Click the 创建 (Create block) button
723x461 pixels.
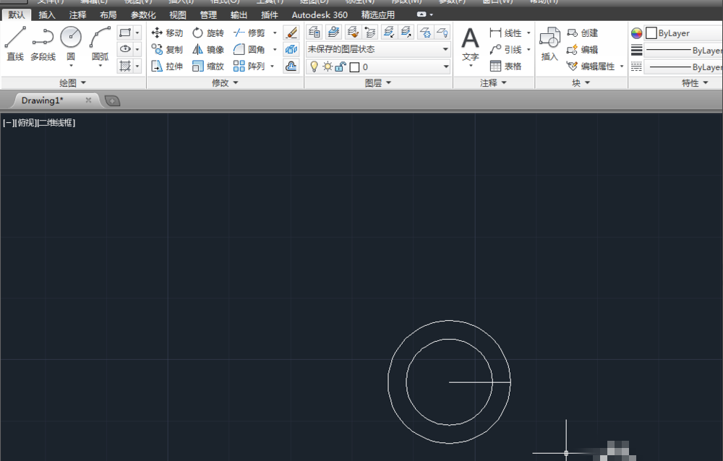tap(583, 33)
